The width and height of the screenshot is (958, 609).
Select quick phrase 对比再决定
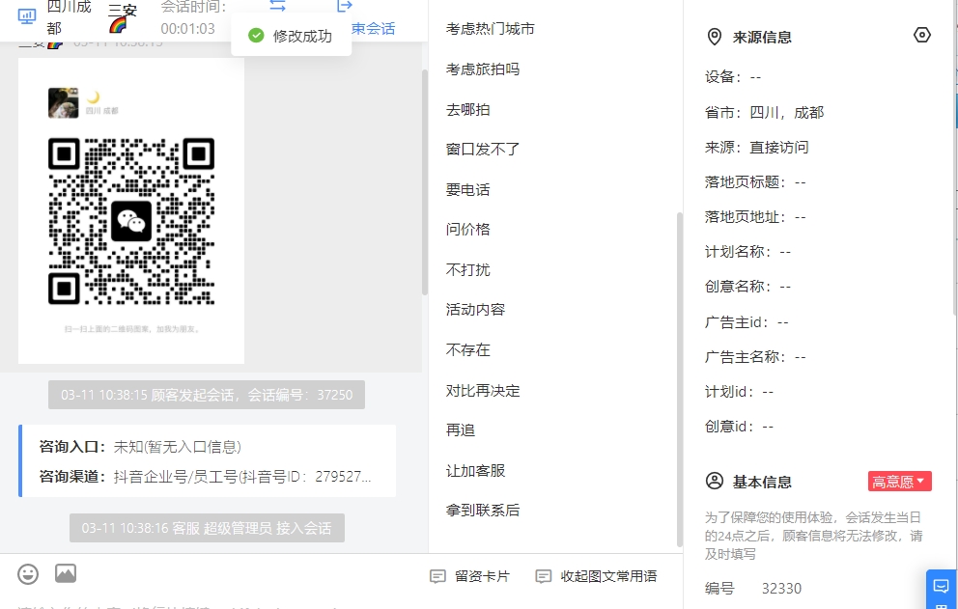483,390
